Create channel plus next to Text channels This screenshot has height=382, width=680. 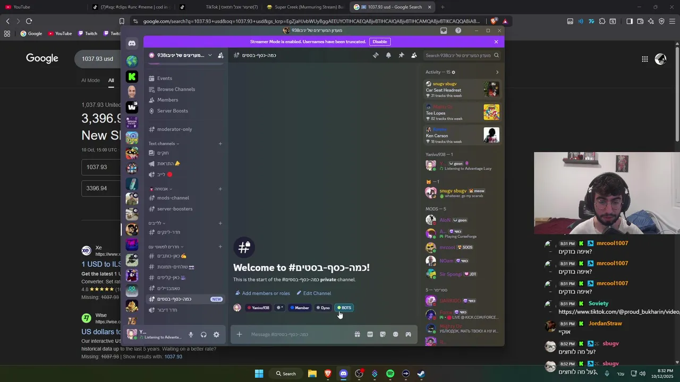(x=220, y=144)
